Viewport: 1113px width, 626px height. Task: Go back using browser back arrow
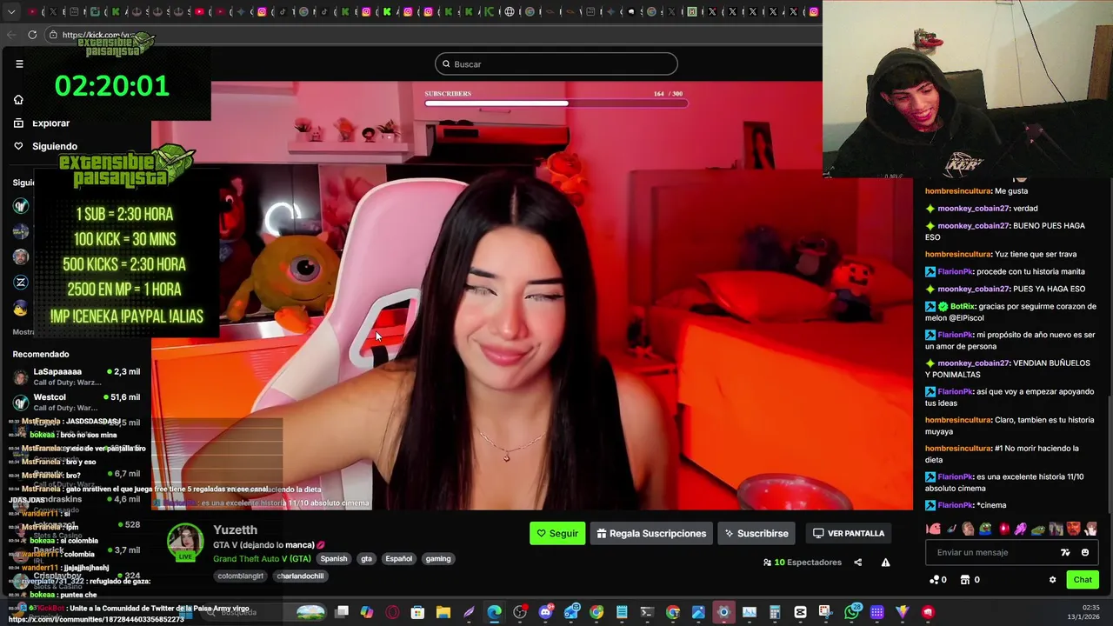[11, 35]
